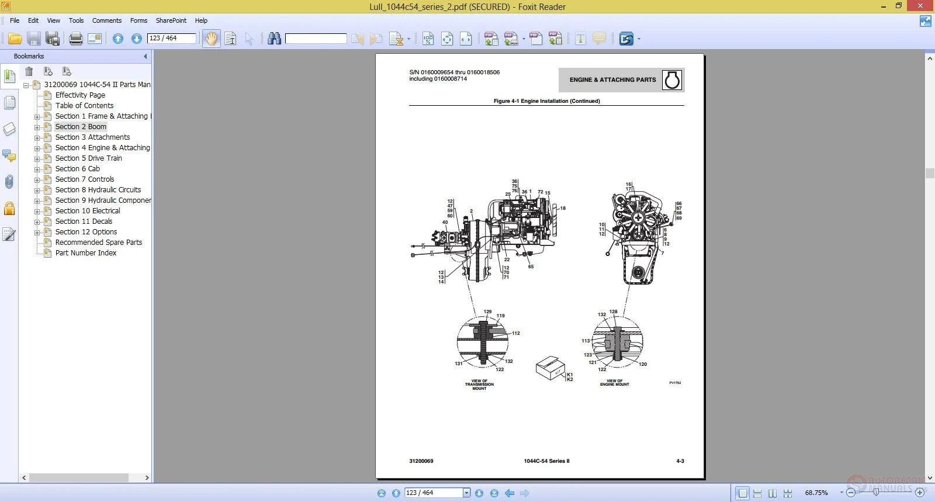Activate the Select Text tool
This screenshot has width=935, height=502.
click(x=230, y=39)
